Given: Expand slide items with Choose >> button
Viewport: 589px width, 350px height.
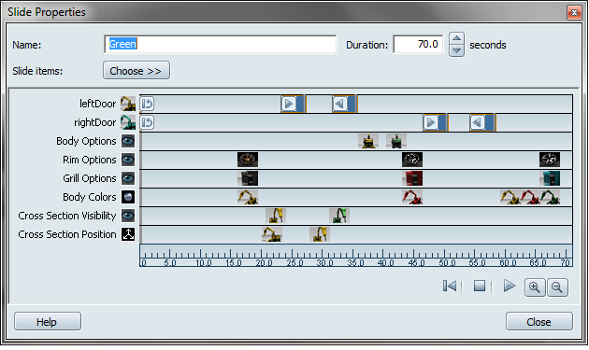Looking at the screenshot, I should [136, 71].
